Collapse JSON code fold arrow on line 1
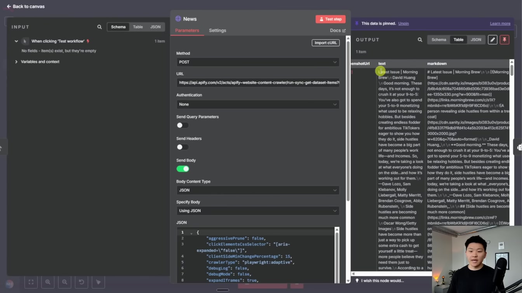The width and height of the screenshot is (522, 293). [x=191, y=233]
